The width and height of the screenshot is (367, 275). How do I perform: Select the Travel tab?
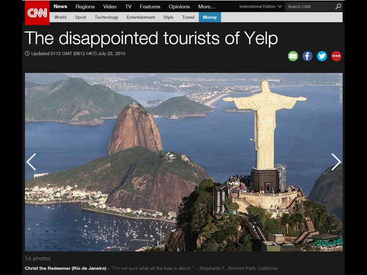click(188, 17)
